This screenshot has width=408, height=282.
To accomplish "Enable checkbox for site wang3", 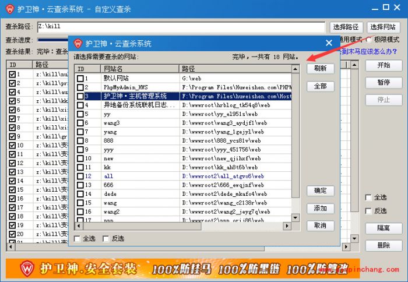I will [80, 123].
